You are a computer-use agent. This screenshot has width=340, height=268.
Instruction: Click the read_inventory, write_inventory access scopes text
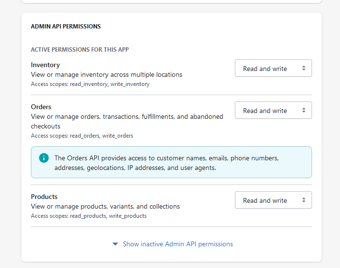(90, 84)
